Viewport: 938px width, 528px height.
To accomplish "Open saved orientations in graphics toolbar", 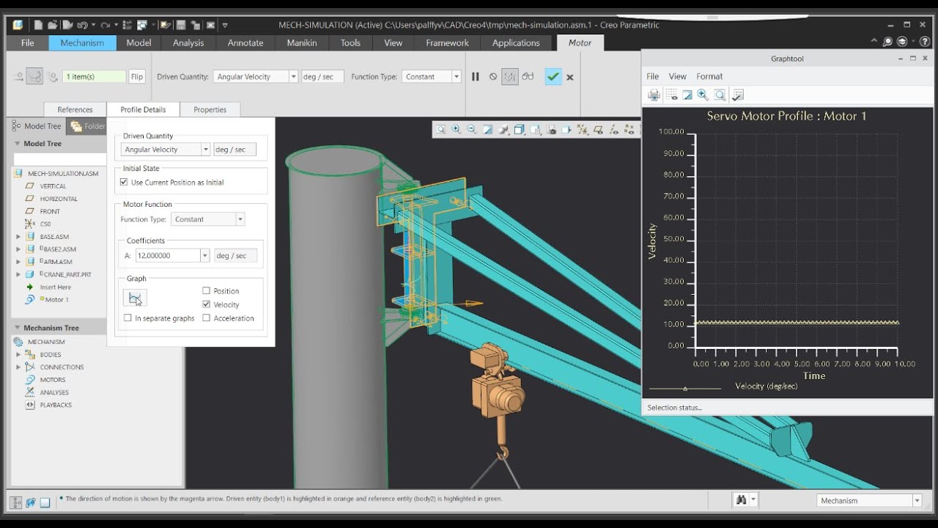I will (x=535, y=130).
